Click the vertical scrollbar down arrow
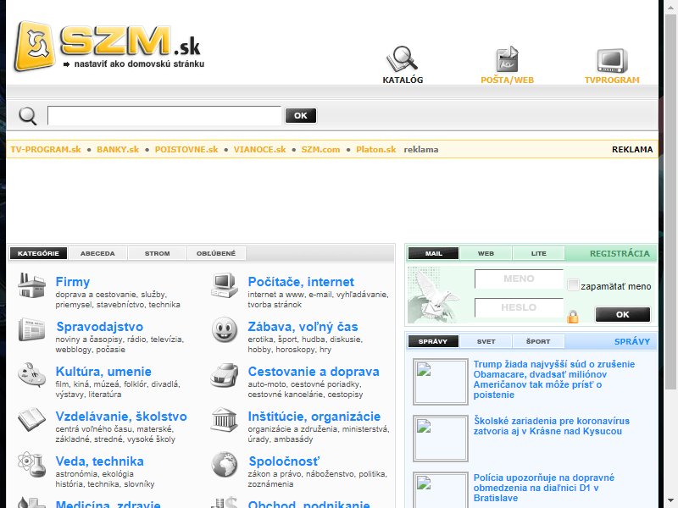This screenshot has width=678, height=508. (x=671, y=501)
